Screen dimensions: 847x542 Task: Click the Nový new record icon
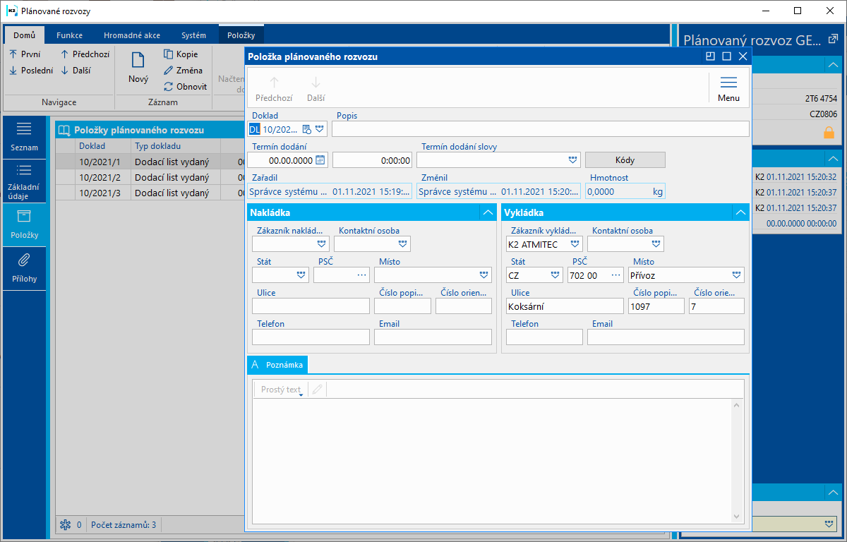click(x=138, y=62)
